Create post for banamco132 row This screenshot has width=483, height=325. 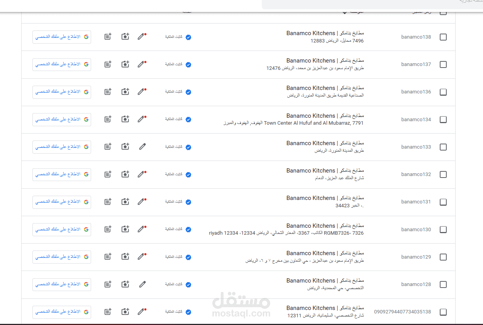(x=108, y=174)
